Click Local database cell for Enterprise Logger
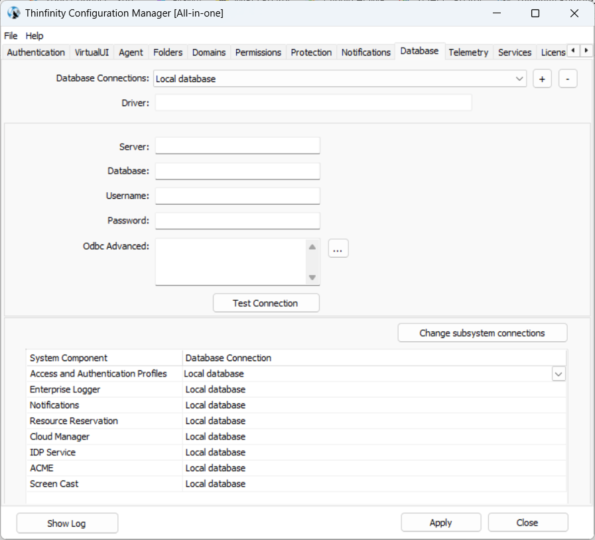 [374, 390]
